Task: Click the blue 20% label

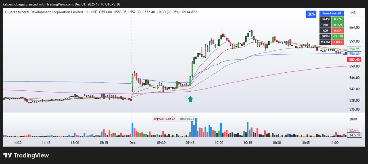Action: (312, 14)
